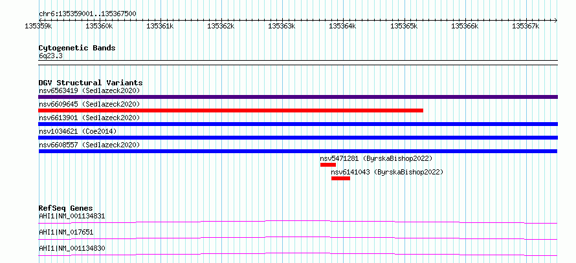The image size is (576, 263).
Task: Click the 135360k ruler label
Action: point(99,26)
